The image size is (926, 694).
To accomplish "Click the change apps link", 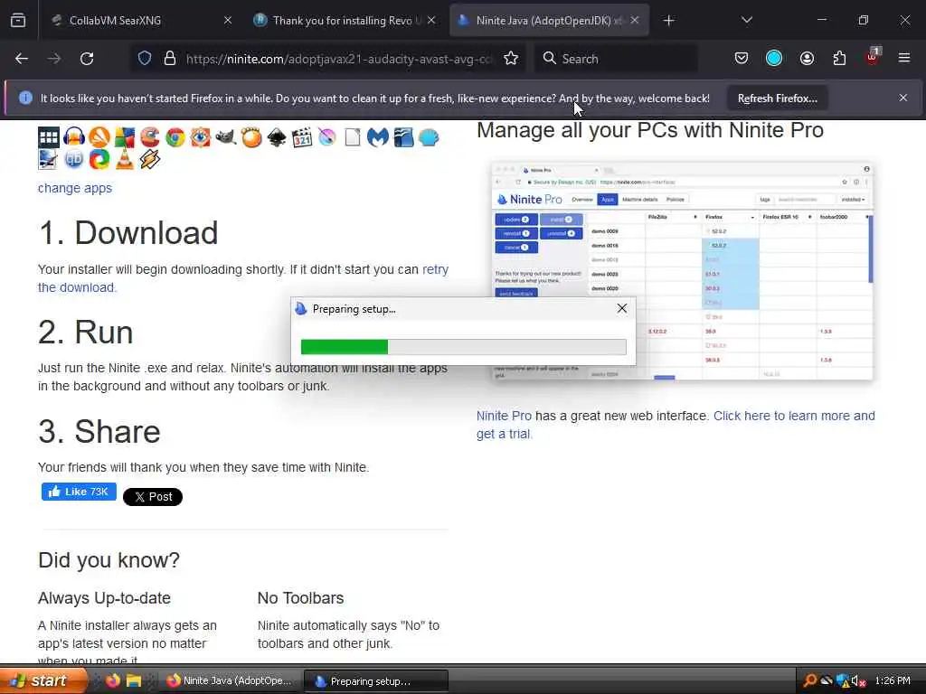I will 75,188.
